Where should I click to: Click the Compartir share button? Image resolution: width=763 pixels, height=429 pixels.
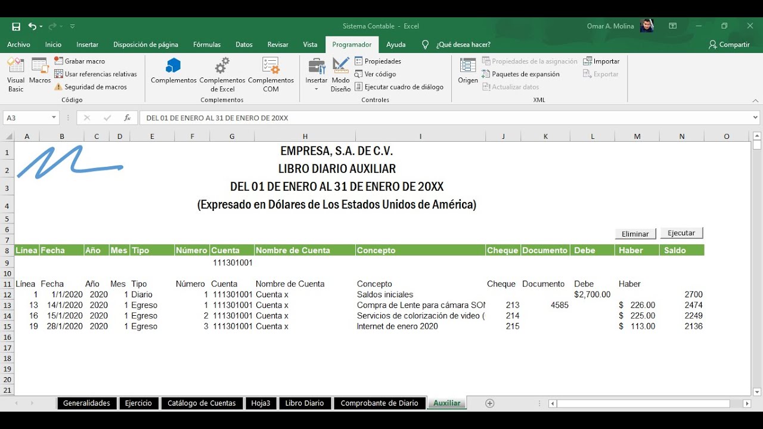729,45
